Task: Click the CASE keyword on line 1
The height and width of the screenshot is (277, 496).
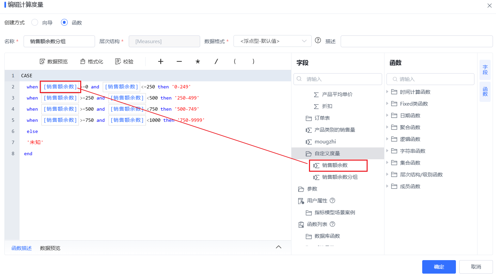Action: point(27,76)
